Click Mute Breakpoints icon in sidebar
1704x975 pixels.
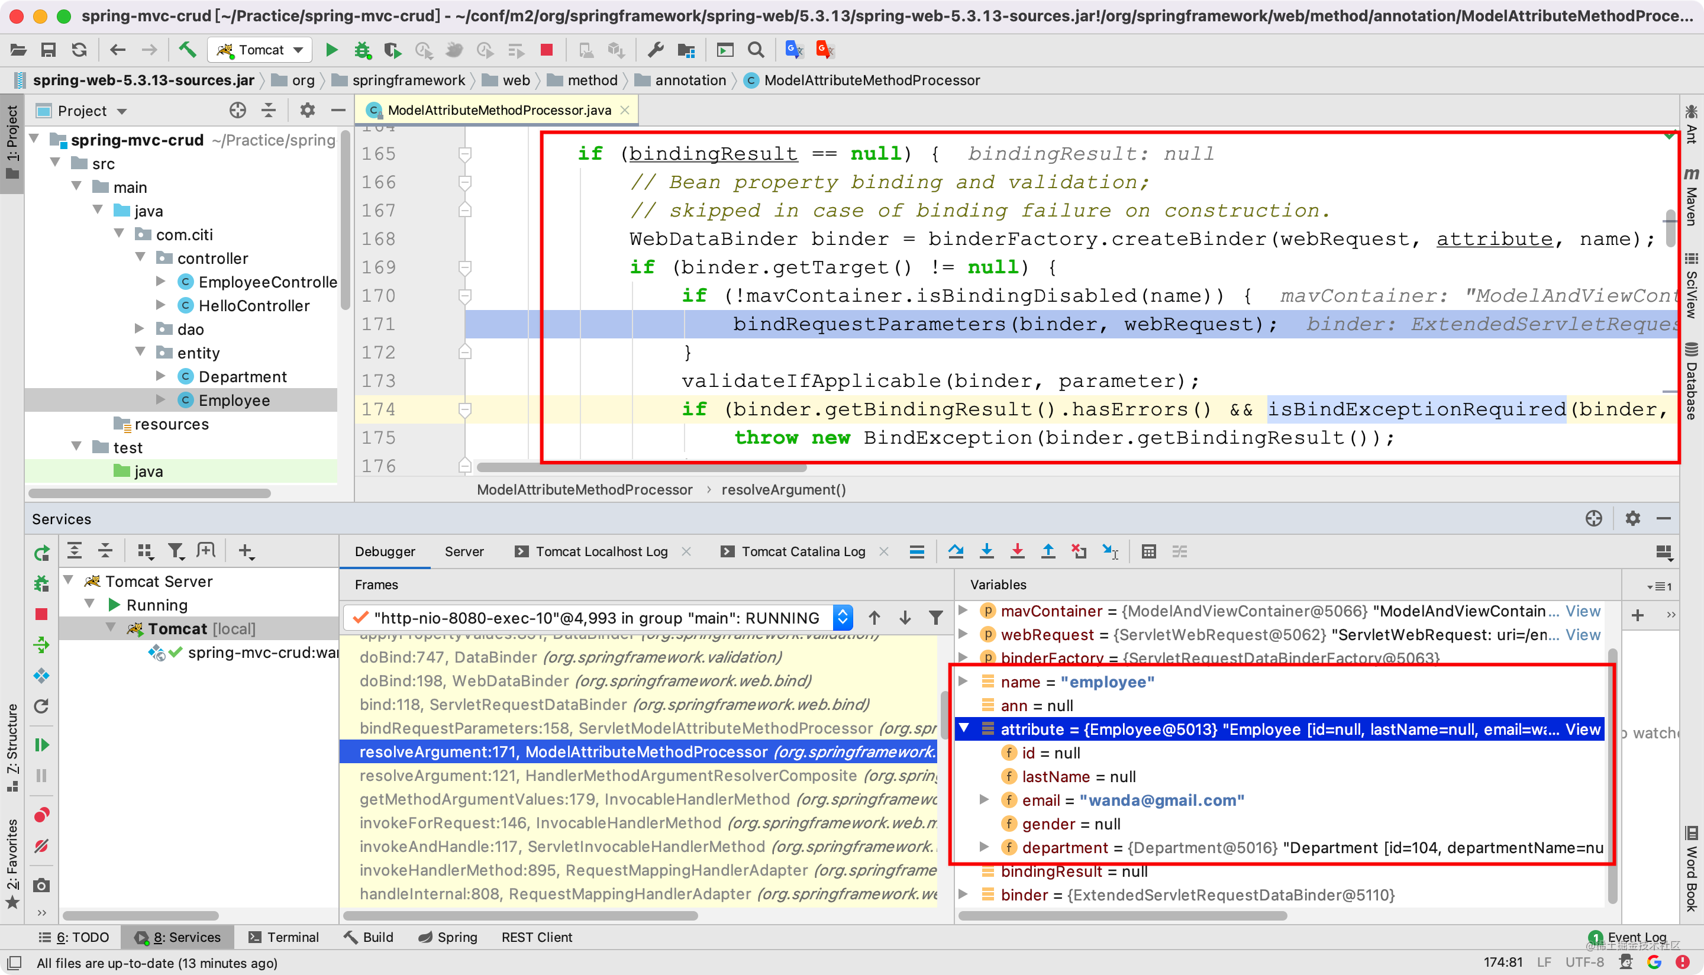[41, 846]
